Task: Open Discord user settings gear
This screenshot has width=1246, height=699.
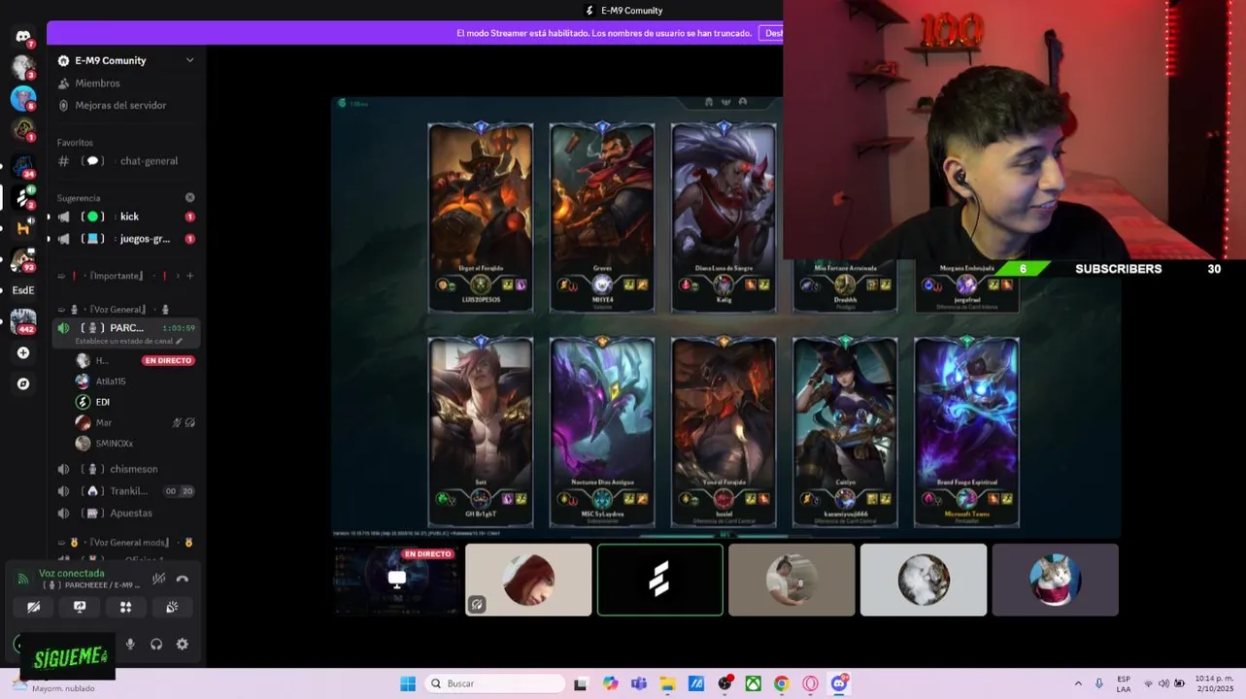Action: [x=182, y=644]
